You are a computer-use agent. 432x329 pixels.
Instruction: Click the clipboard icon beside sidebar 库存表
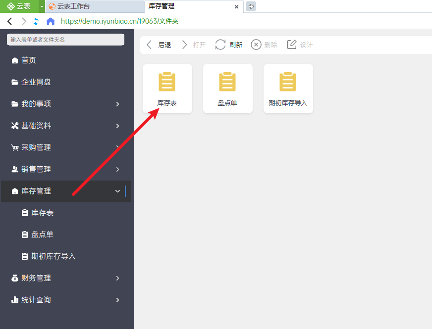[25, 213]
